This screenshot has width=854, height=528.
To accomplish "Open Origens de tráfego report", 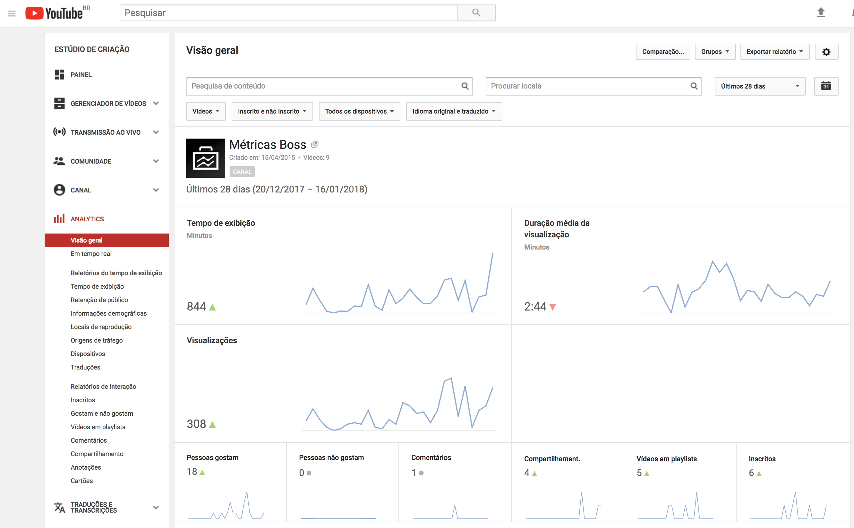I will (97, 340).
